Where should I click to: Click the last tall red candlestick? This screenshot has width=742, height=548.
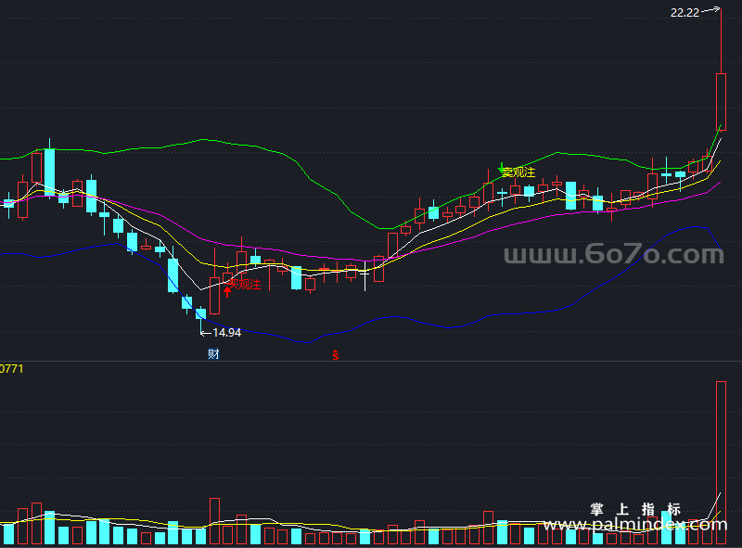coord(721,102)
